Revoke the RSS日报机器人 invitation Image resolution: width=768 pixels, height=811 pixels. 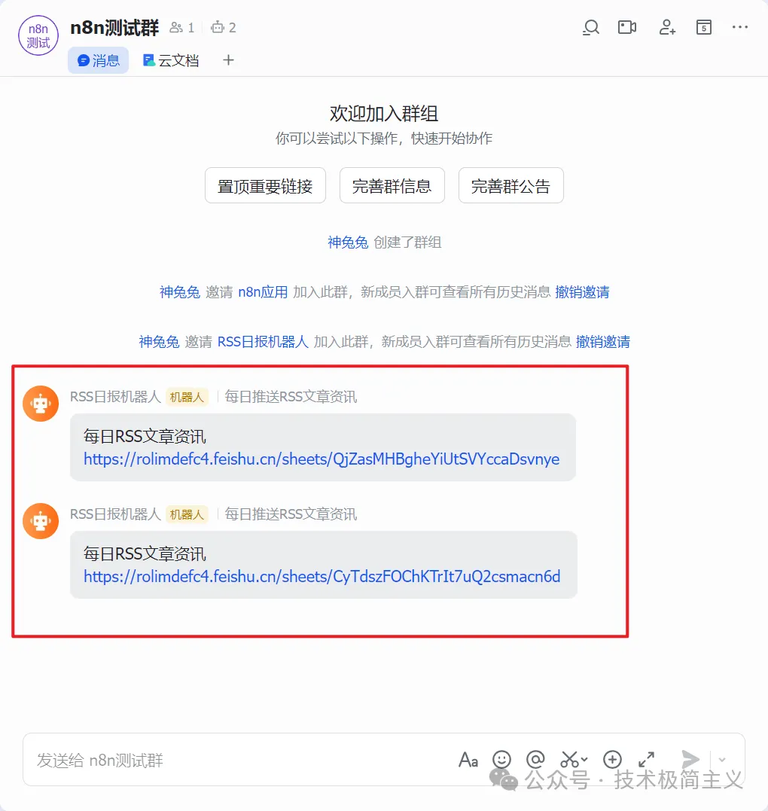pyautogui.click(x=603, y=342)
